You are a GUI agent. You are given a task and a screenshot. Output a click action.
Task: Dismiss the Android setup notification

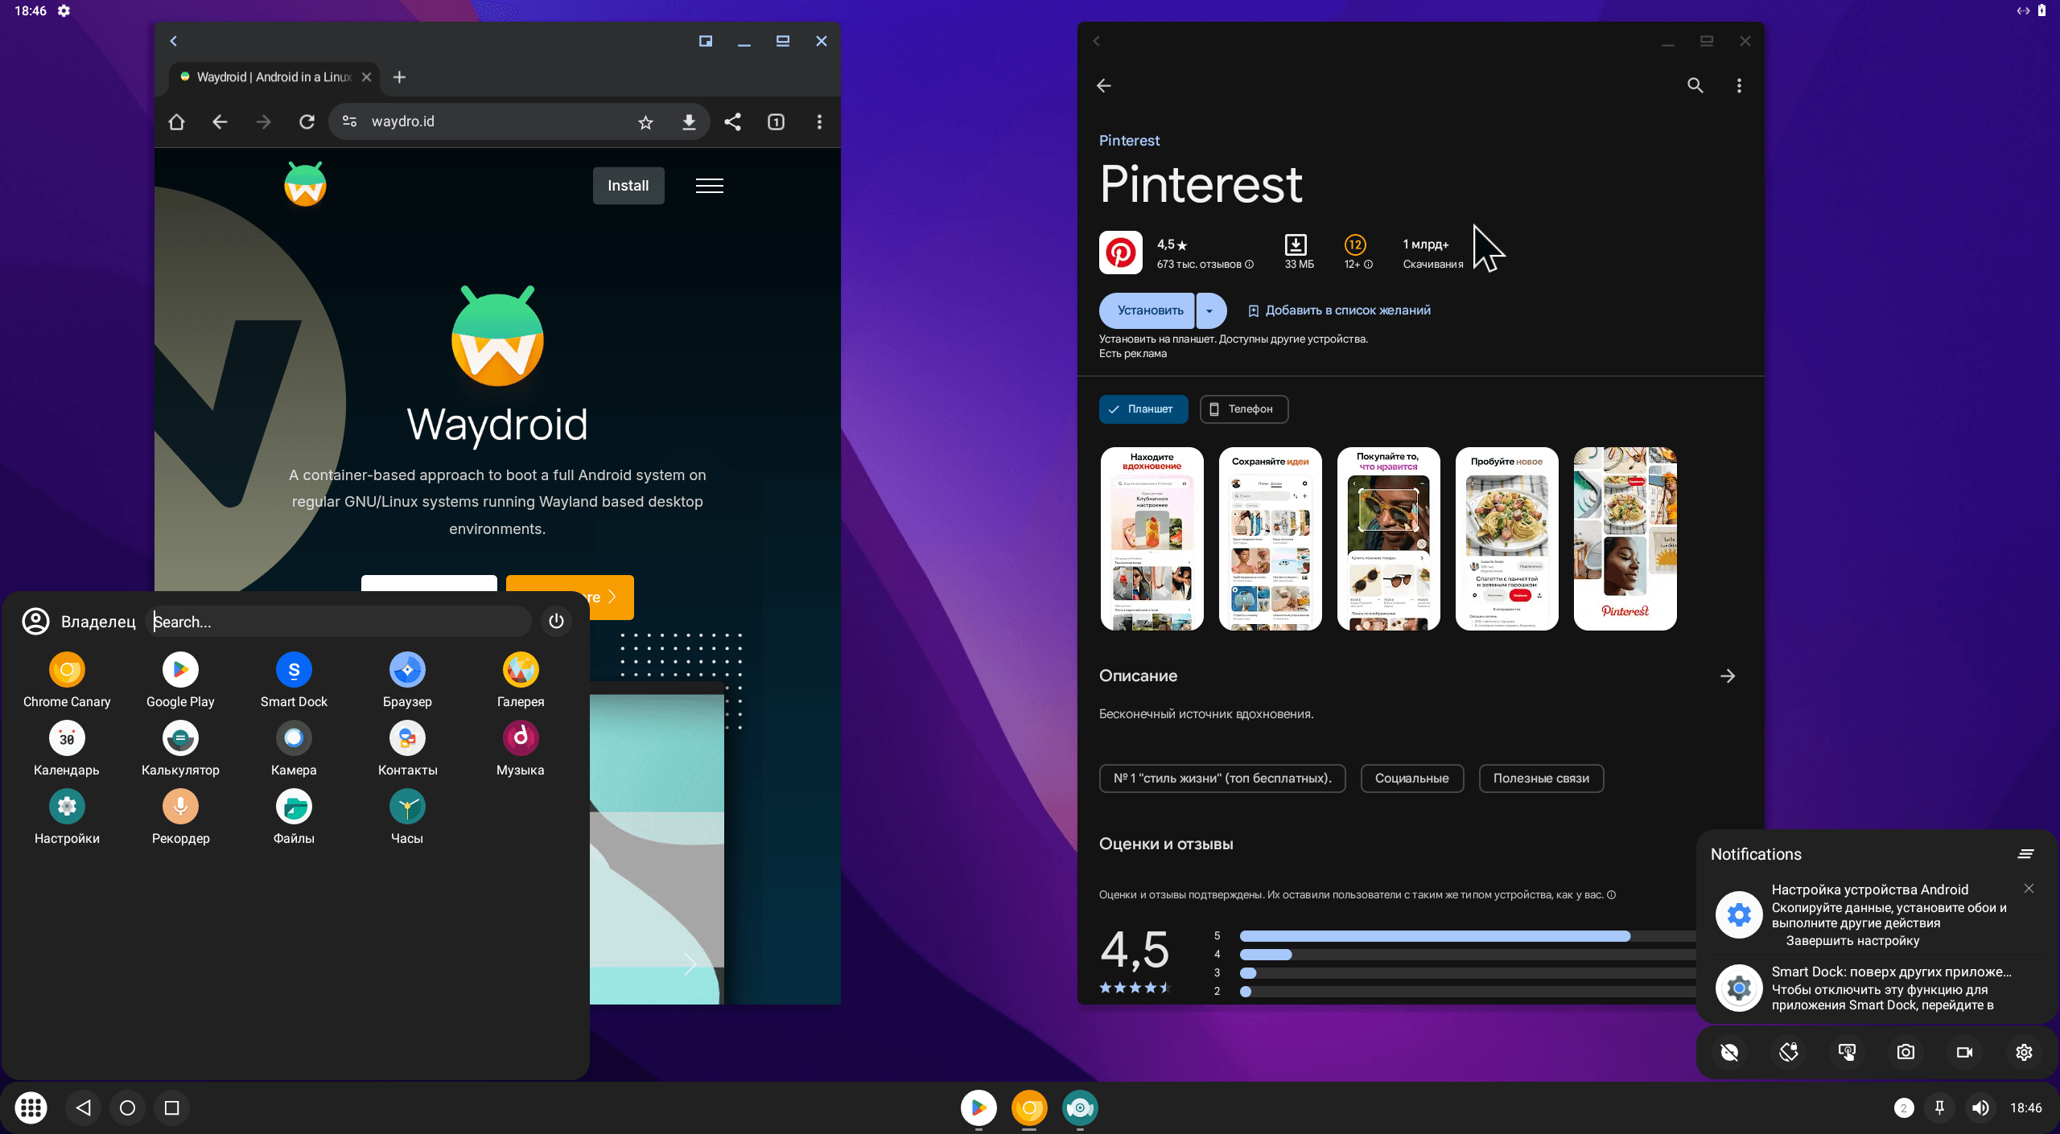point(2029,889)
